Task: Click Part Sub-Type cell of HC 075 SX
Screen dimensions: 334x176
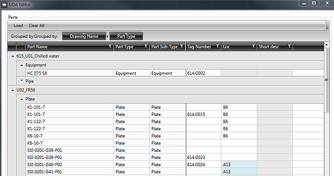Action: (167, 73)
